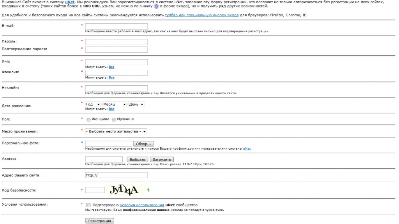399x224 pixels.
Task: Click the Обзор browse button for photo
Action: point(143,144)
